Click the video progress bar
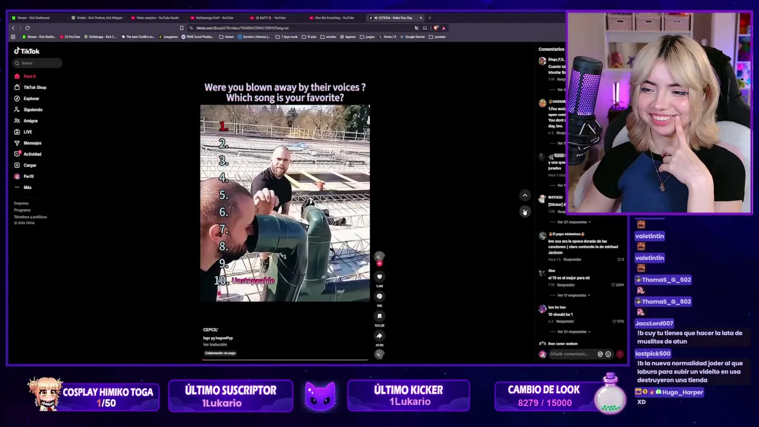759x427 pixels. (285, 359)
